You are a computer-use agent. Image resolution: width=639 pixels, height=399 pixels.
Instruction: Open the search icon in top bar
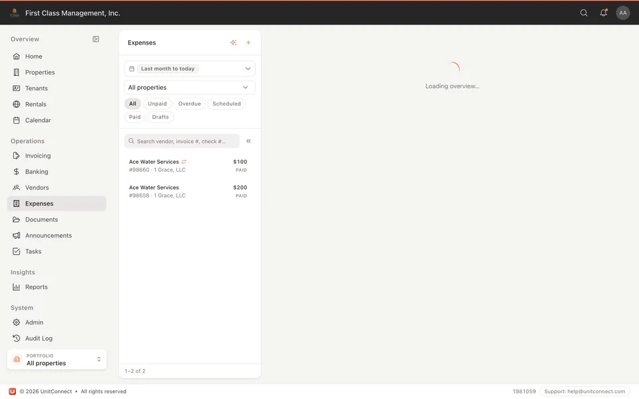point(584,13)
